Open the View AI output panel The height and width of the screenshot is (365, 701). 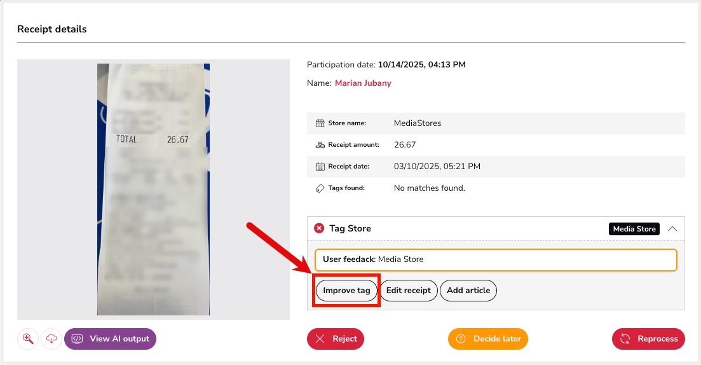110,339
